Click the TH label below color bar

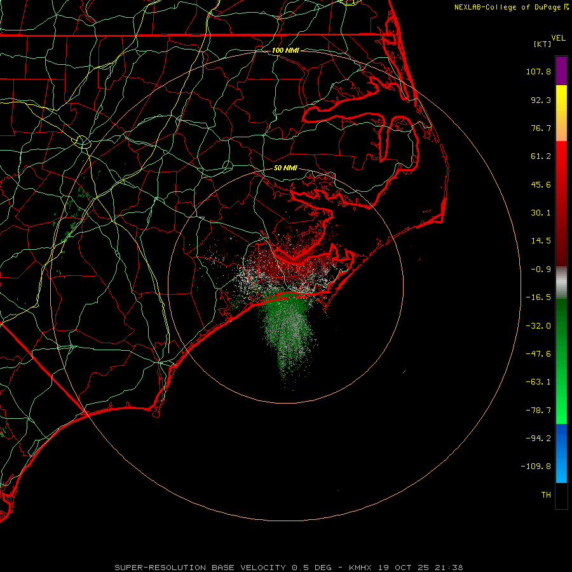click(546, 495)
